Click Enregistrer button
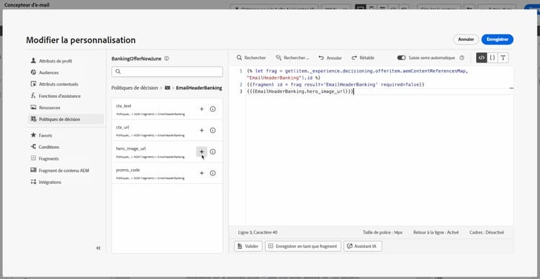 pyautogui.click(x=498, y=40)
